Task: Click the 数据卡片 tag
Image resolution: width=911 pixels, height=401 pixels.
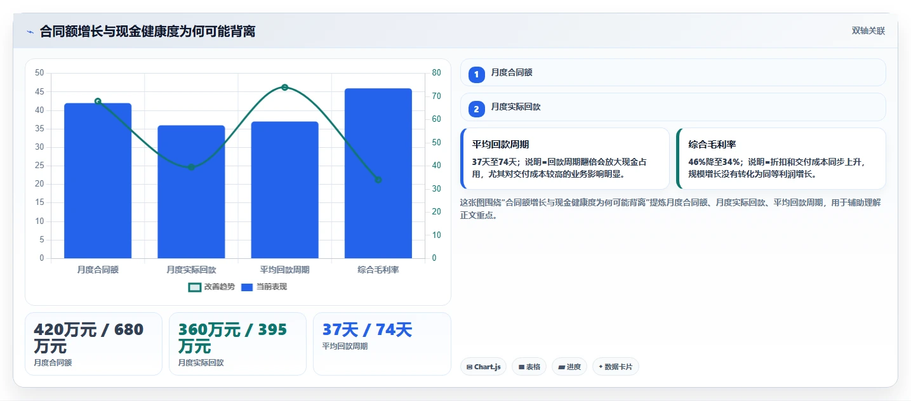Action: pyautogui.click(x=616, y=367)
